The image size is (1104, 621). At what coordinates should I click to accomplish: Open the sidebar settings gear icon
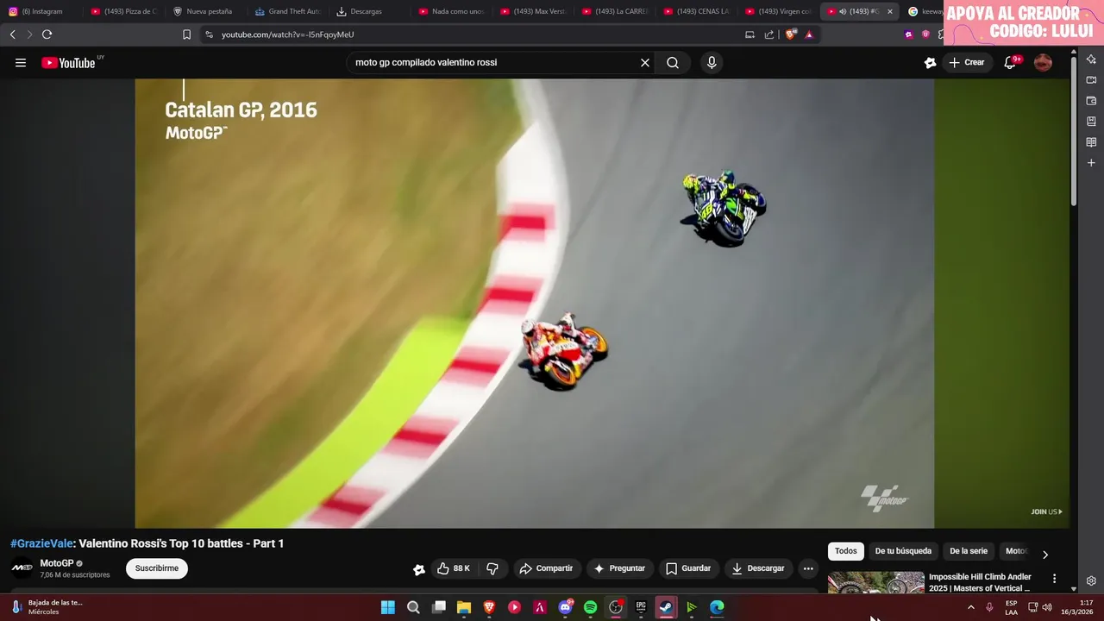pyautogui.click(x=1091, y=580)
